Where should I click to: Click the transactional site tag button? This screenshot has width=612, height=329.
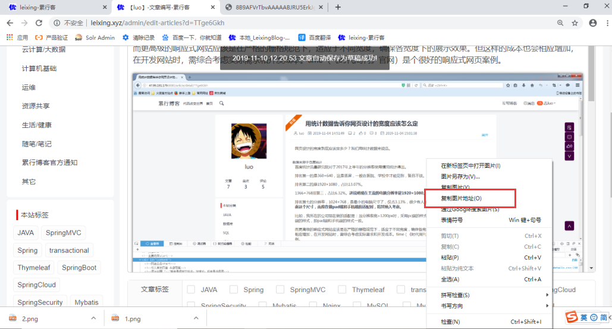69,250
